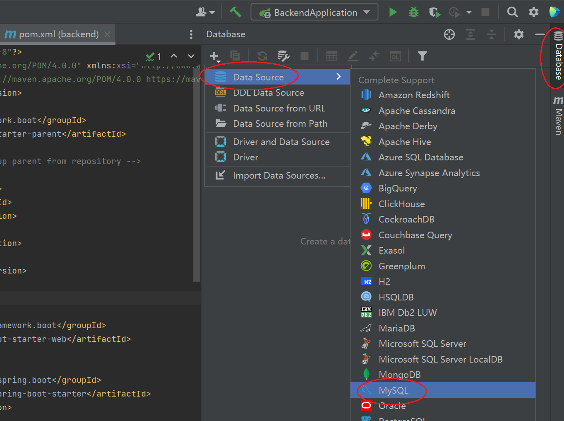The width and height of the screenshot is (564, 421).
Task: Select Greenplum data source
Action: [x=443, y=266]
